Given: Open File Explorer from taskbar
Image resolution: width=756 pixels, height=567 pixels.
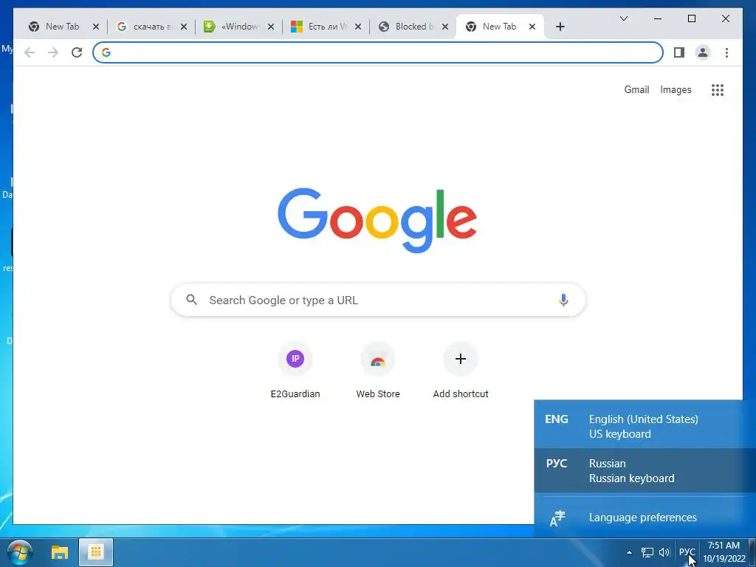Looking at the screenshot, I should (60, 552).
